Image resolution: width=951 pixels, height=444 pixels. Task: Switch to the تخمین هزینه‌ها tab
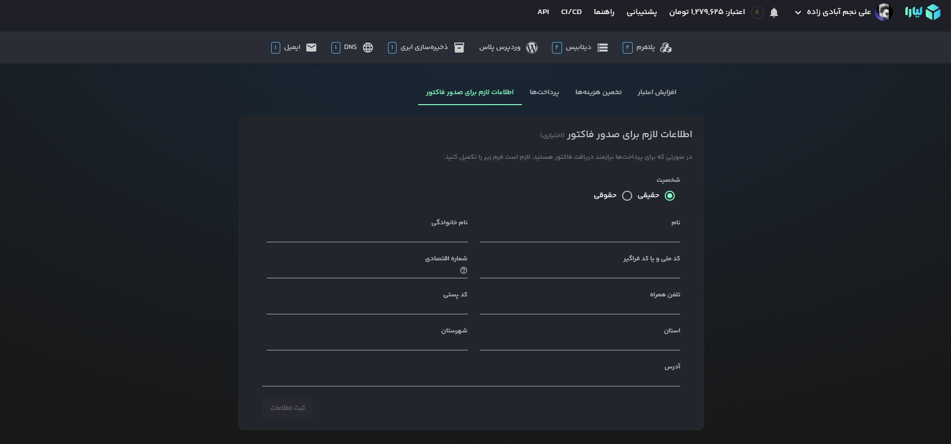598,92
